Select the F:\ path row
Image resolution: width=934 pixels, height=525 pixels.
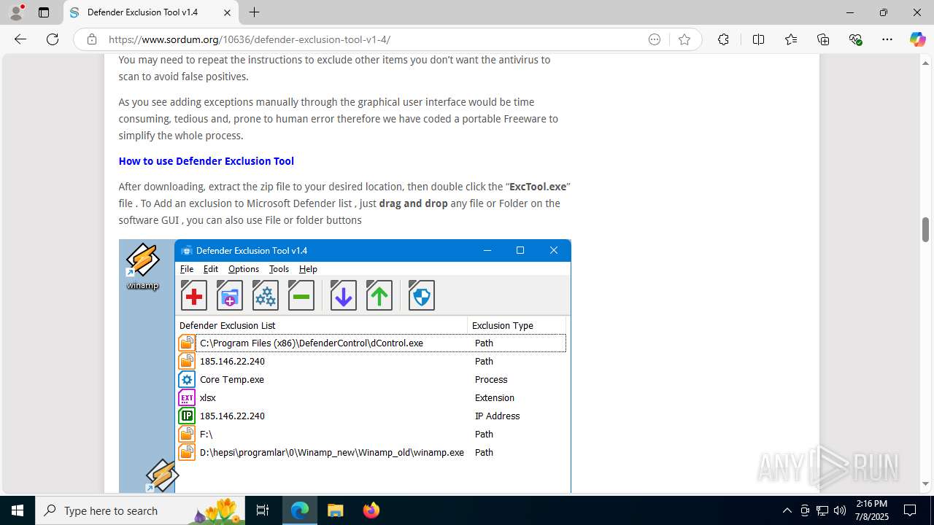(371, 434)
